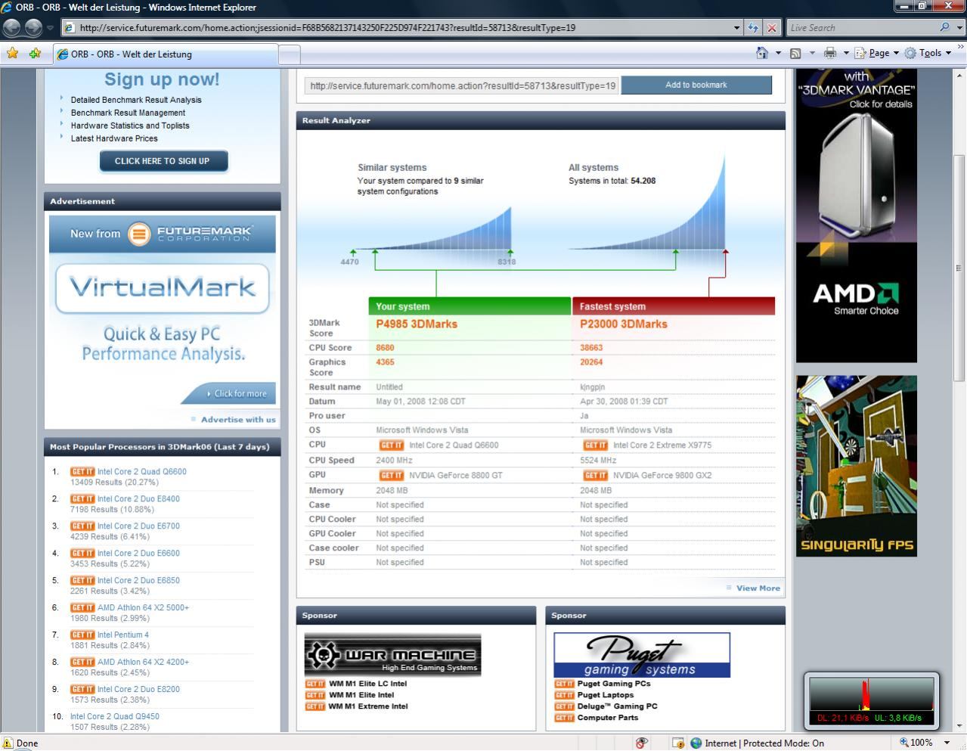Screen dimensions: 967x751
Task: Open the Intel Core 2 Duo E6700 link
Action: click(138, 526)
